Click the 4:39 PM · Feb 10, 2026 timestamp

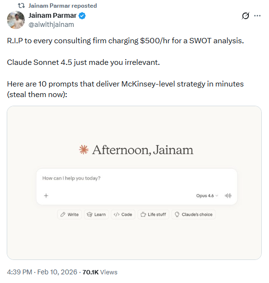(x=42, y=272)
